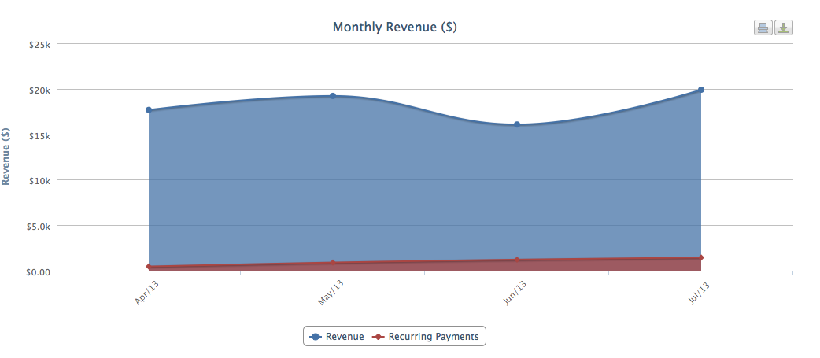Image resolution: width=820 pixels, height=358 pixels.
Task: Click the Revenue data point at Jul/13
Action: click(700, 90)
